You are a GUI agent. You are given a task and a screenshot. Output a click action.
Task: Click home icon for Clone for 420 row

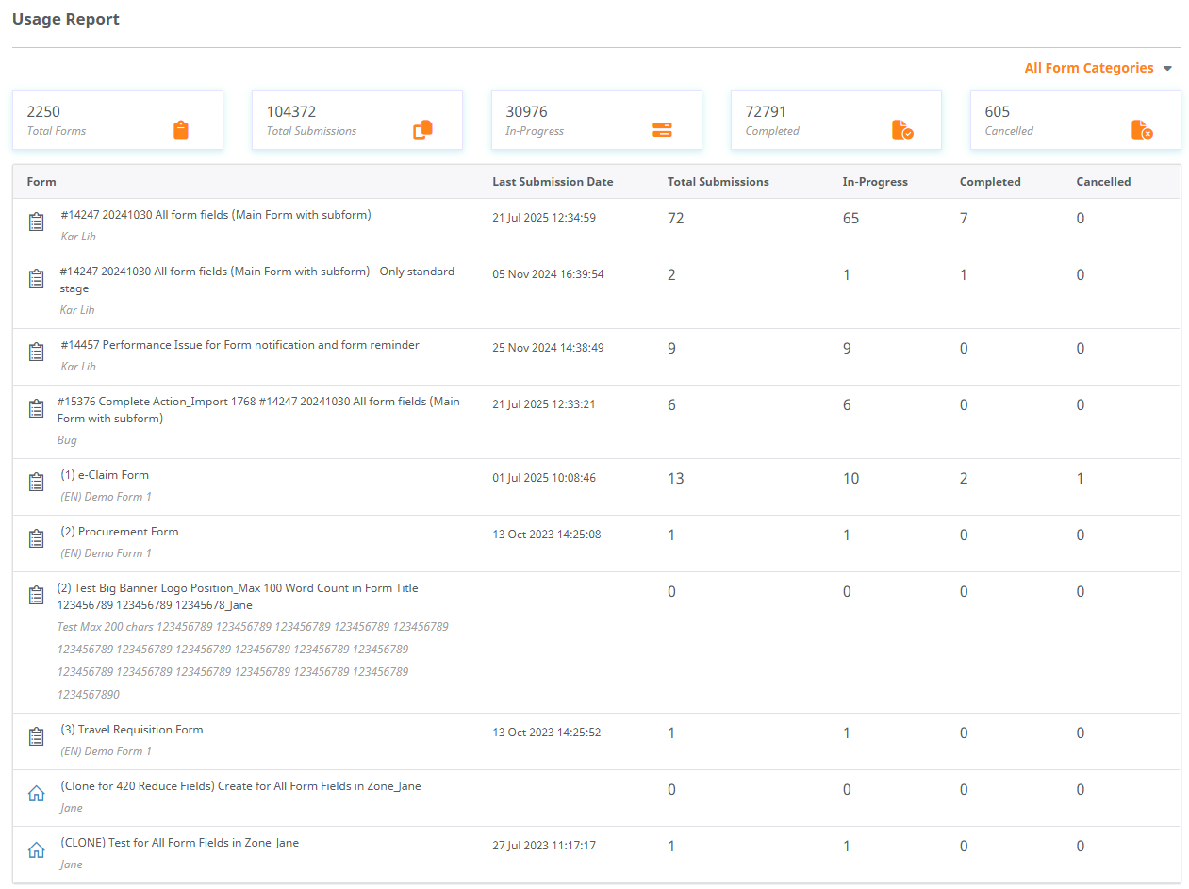[x=36, y=794]
